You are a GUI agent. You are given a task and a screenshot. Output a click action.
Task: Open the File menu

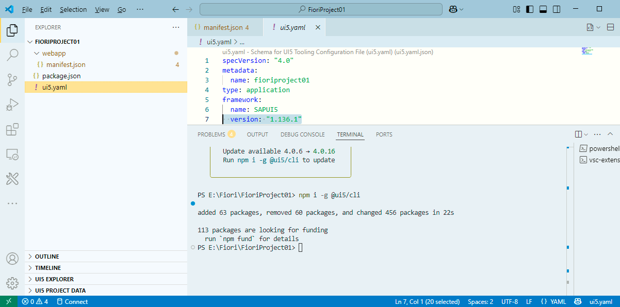pyautogui.click(x=27, y=9)
